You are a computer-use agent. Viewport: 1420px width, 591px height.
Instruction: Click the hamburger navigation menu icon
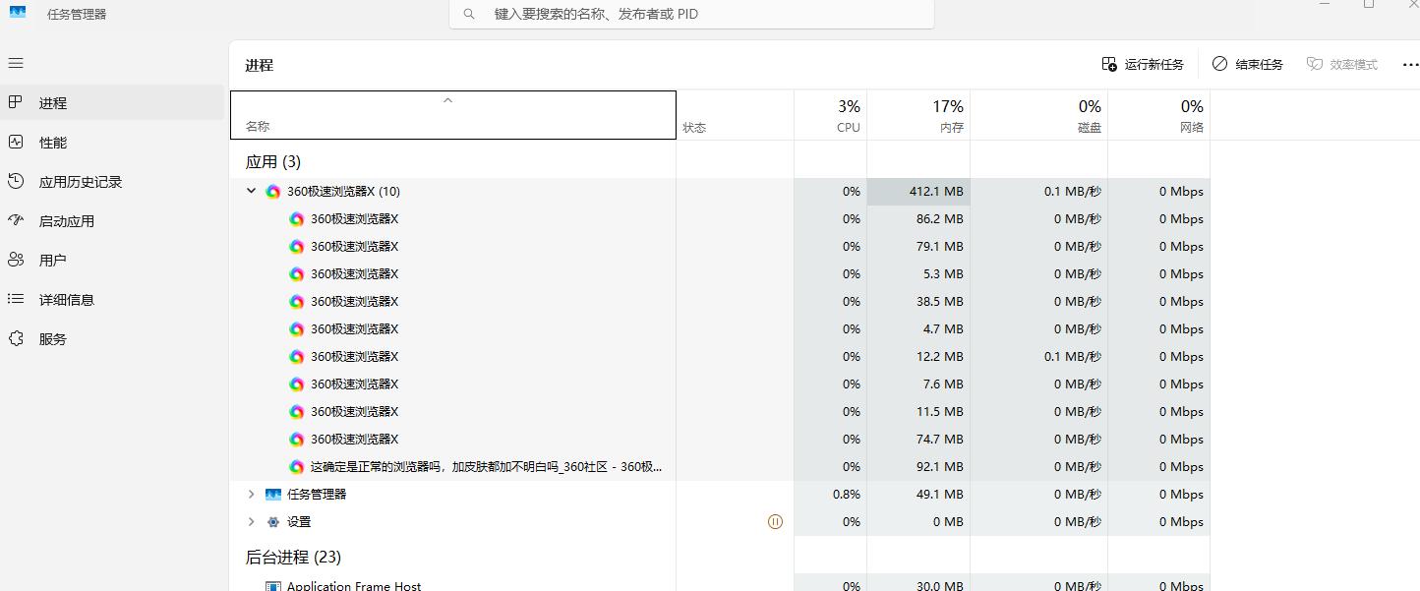[16, 63]
